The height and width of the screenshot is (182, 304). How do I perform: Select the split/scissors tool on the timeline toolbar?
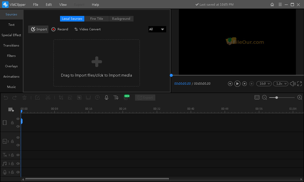coord(48,98)
